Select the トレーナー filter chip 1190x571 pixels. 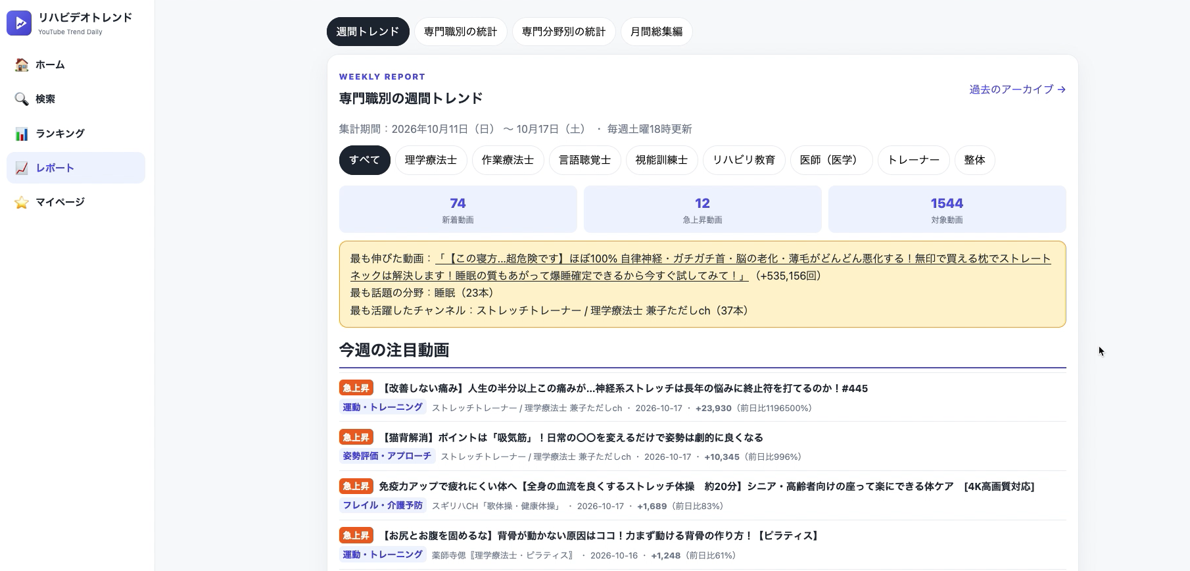(914, 160)
